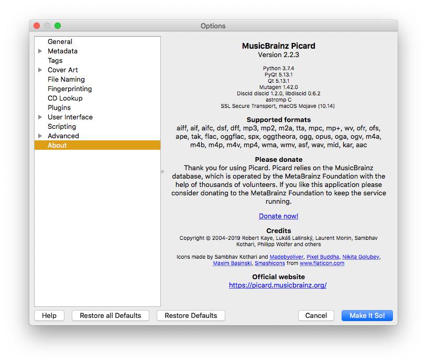427x364 pixels.
Task: Click the green zoom window button
Action: point(58,26)
